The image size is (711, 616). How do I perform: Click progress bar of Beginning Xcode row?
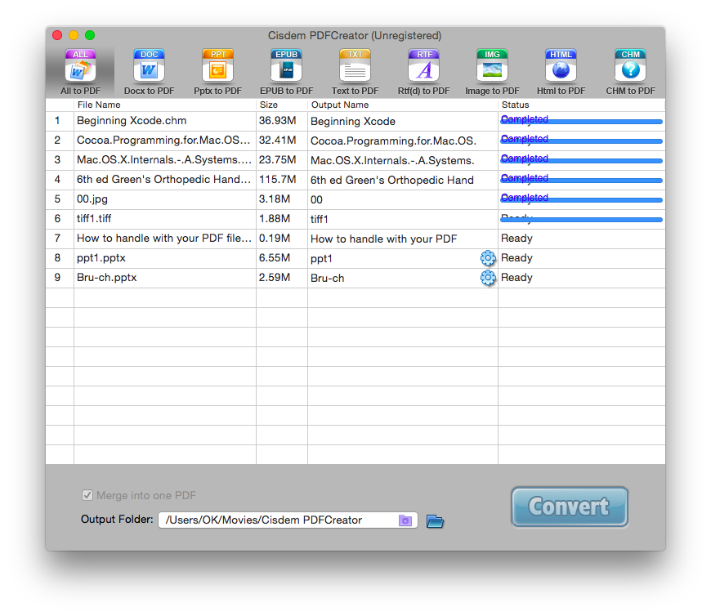581,121
